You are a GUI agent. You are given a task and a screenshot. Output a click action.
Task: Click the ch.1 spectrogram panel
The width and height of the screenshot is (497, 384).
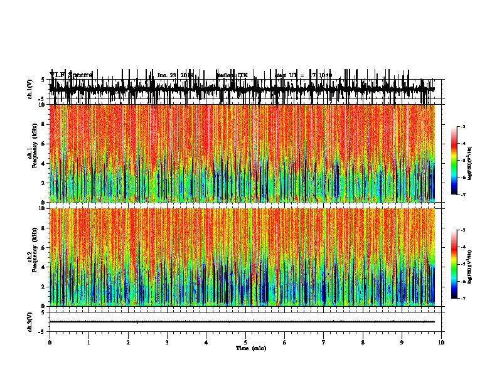point(242,153)
